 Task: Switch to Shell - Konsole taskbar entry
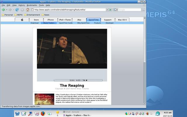tap(71, 112)
